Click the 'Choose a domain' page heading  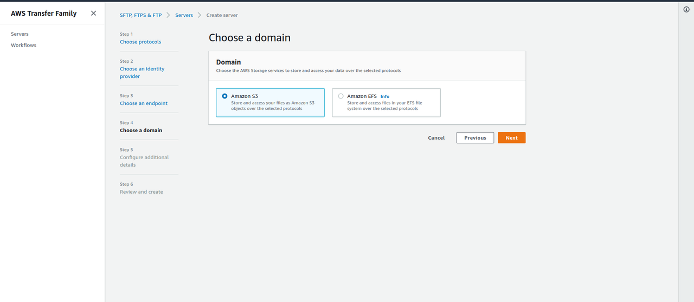249,38
